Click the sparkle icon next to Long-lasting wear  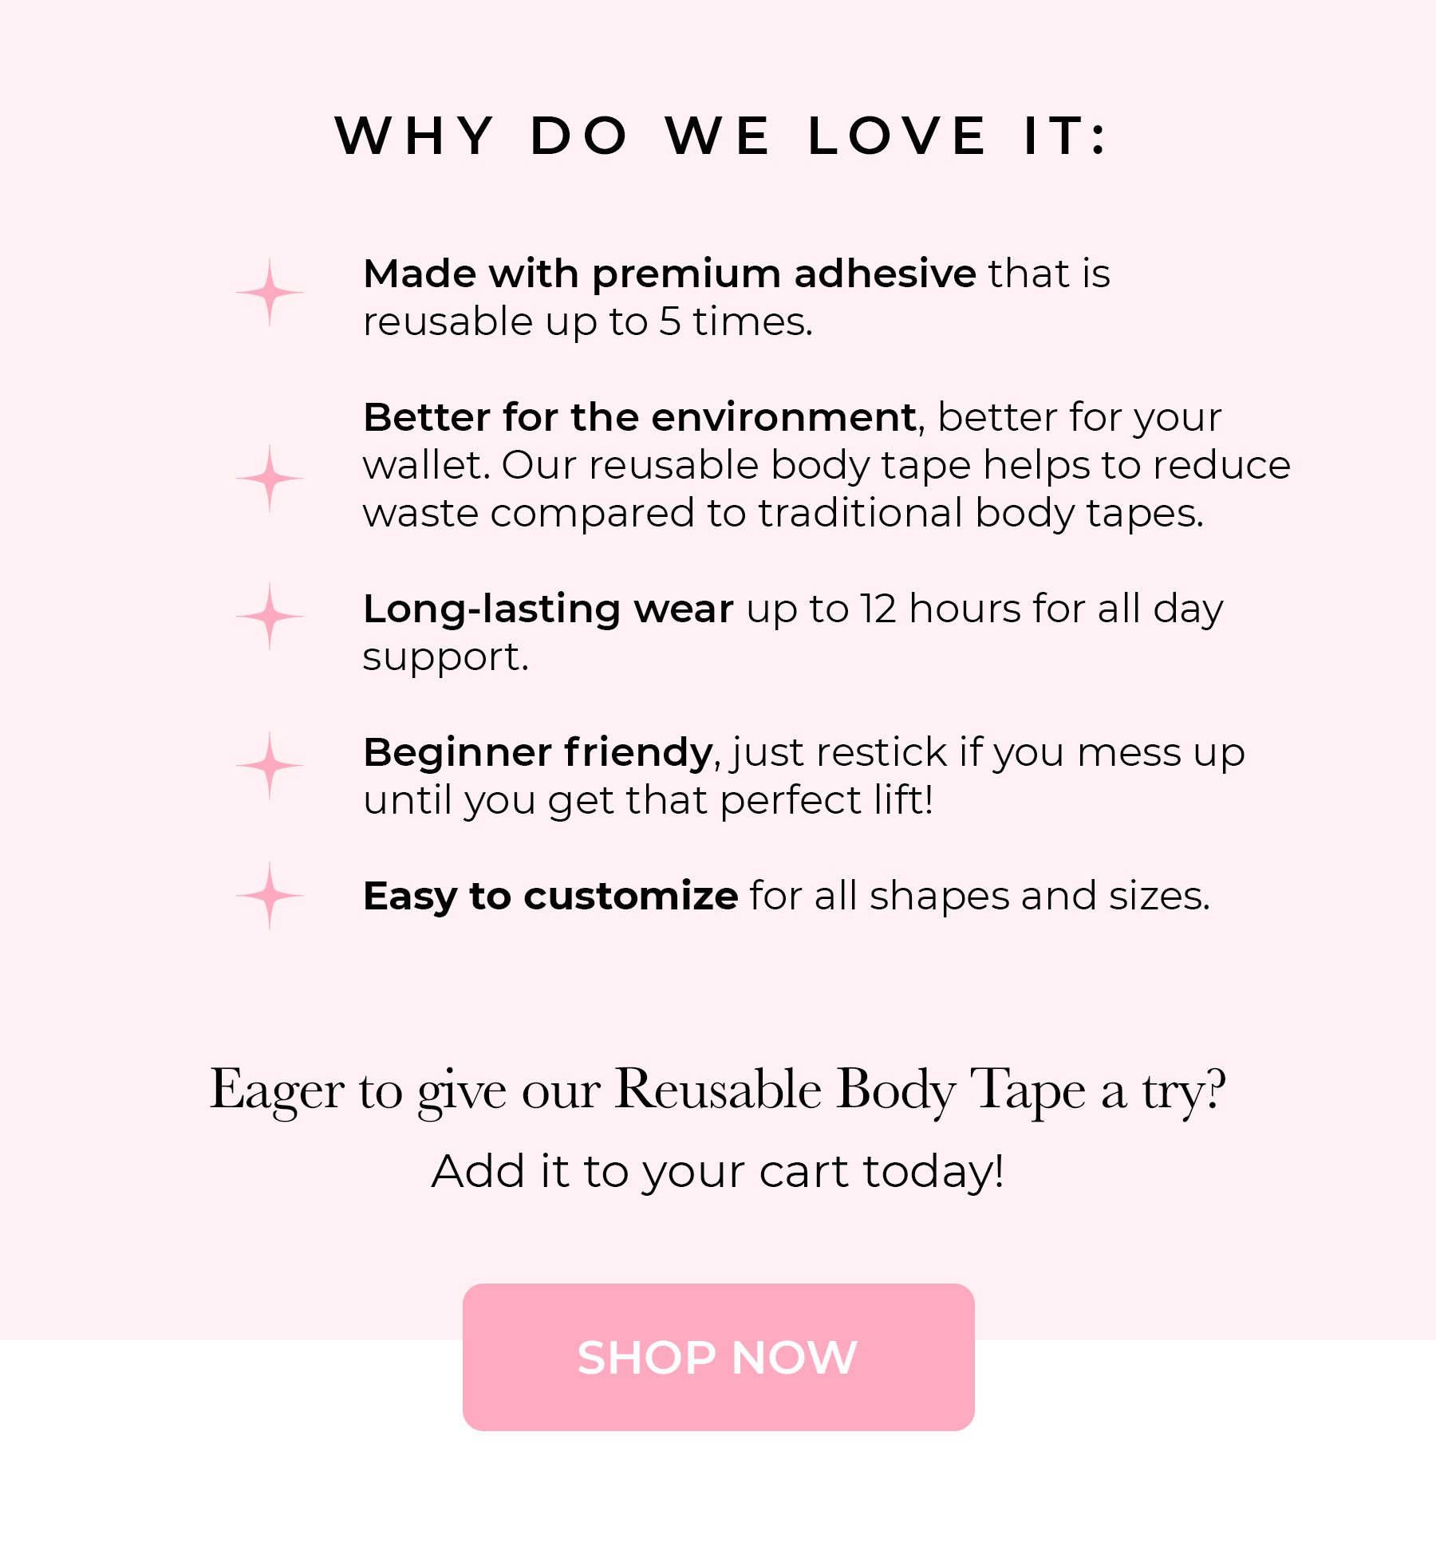(270, 617)
